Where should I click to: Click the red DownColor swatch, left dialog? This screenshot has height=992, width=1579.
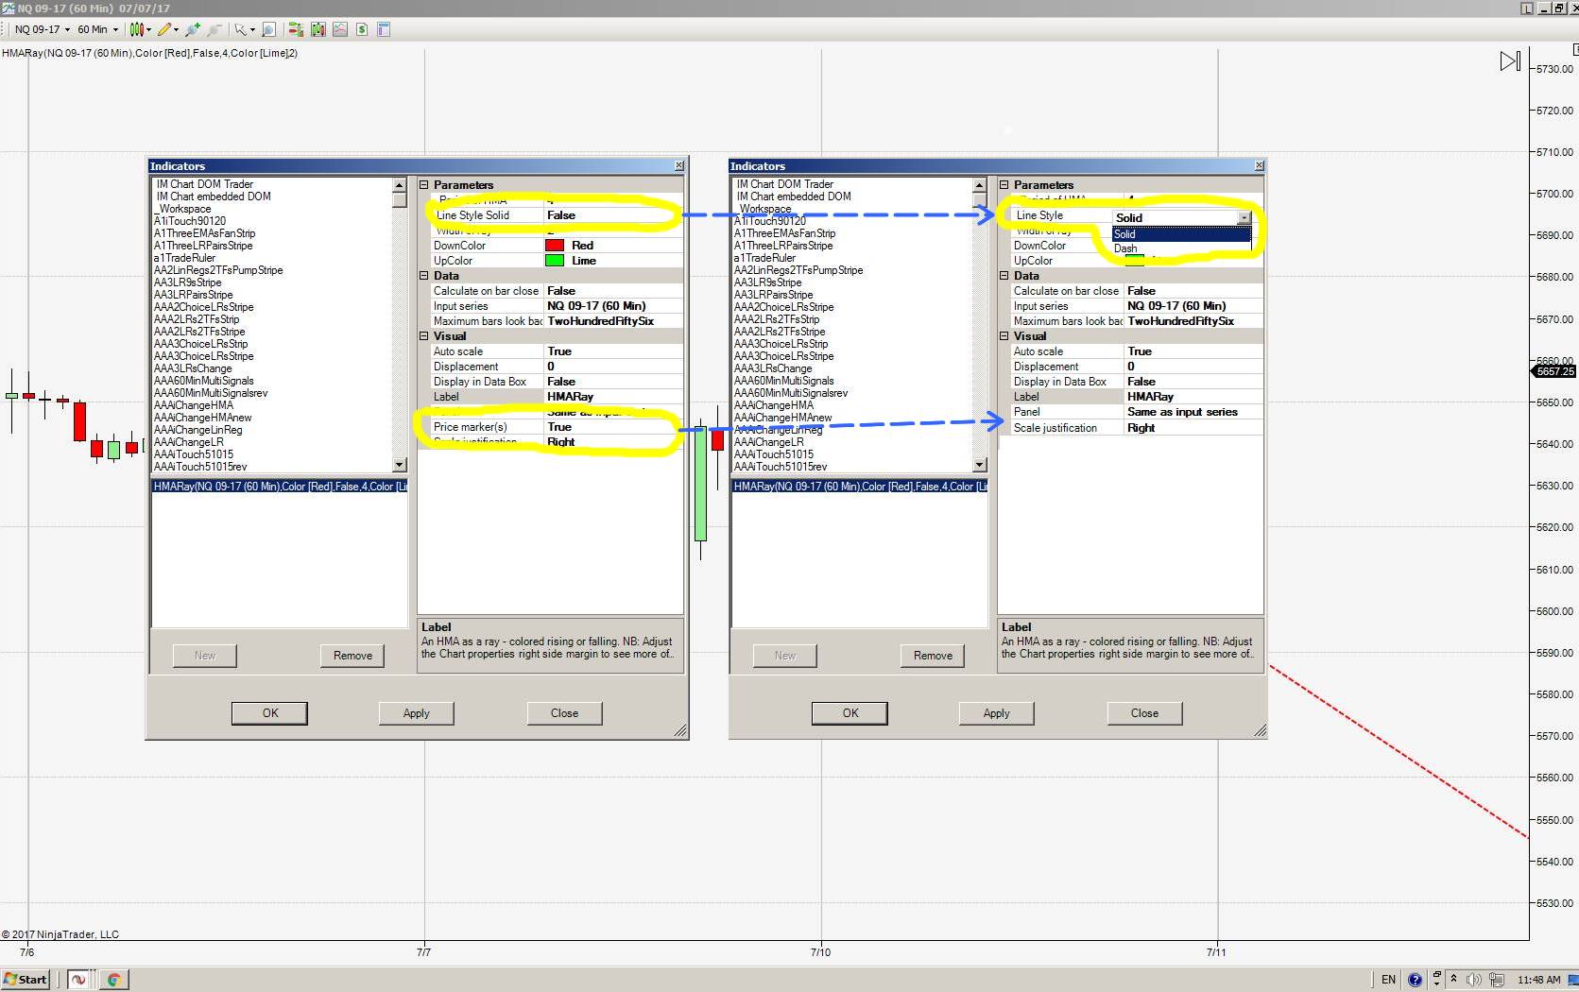(555, 246)
